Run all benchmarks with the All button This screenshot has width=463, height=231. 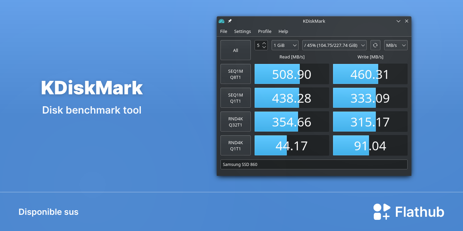pyautogui.click(x=235, y=50)
